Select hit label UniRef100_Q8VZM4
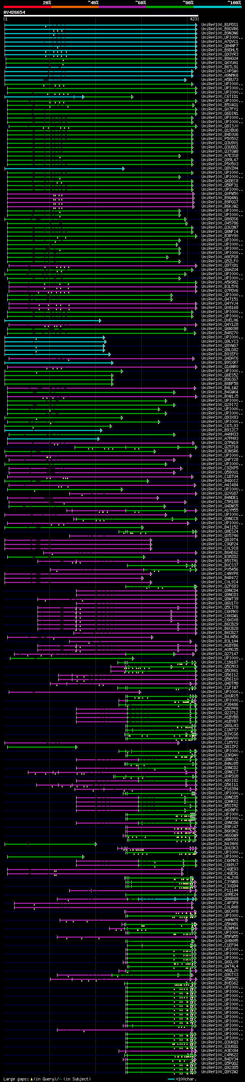245x1082 pixels. [x=219, y=168]
